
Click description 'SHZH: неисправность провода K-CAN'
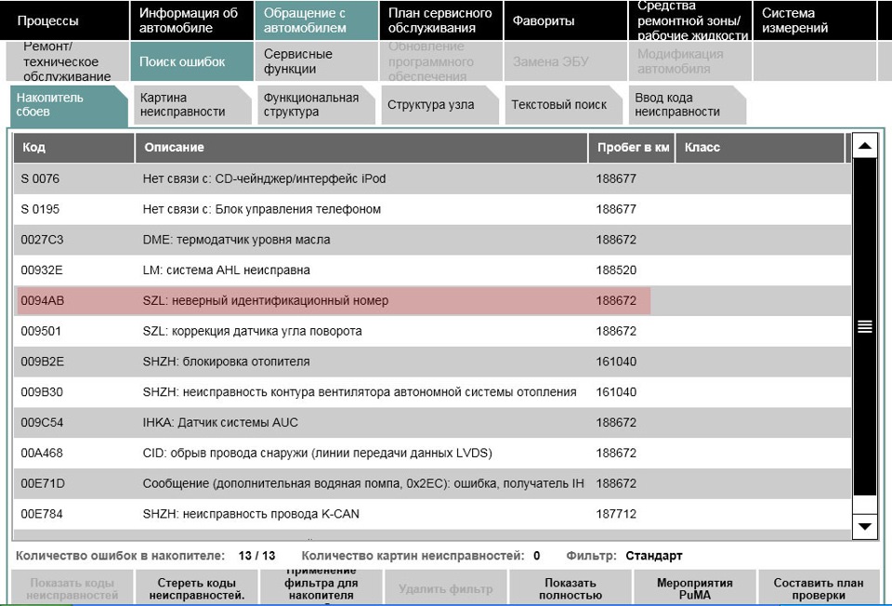[251, 514]
